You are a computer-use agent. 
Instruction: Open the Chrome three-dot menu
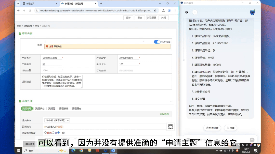coord(175,11)
